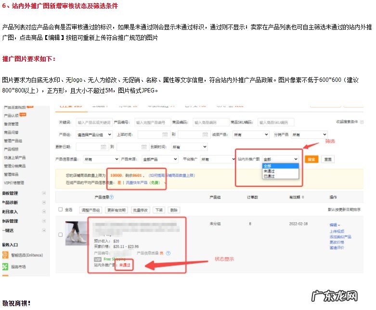Expand 申诉管理 sidebar section
The height and width of the screenshot is (310, 376).
click(44, 221)
